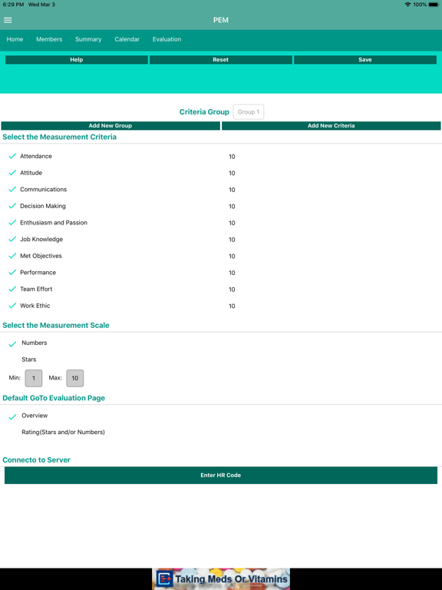Toggle Enthusiasm and Passion checkmark
This screenshot has width=442, height=590.
12,222
